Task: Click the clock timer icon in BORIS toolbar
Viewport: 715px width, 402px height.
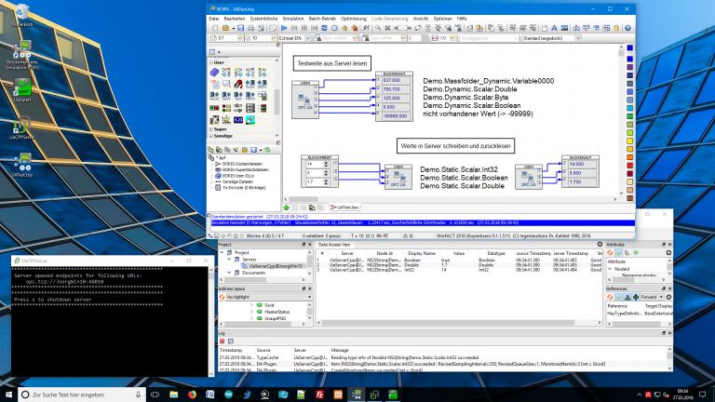Action: [x=334, y=28]
